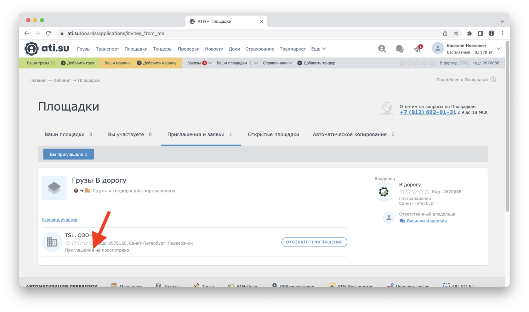
Task: Open Ваши машины link
Action: pos(118,63)
